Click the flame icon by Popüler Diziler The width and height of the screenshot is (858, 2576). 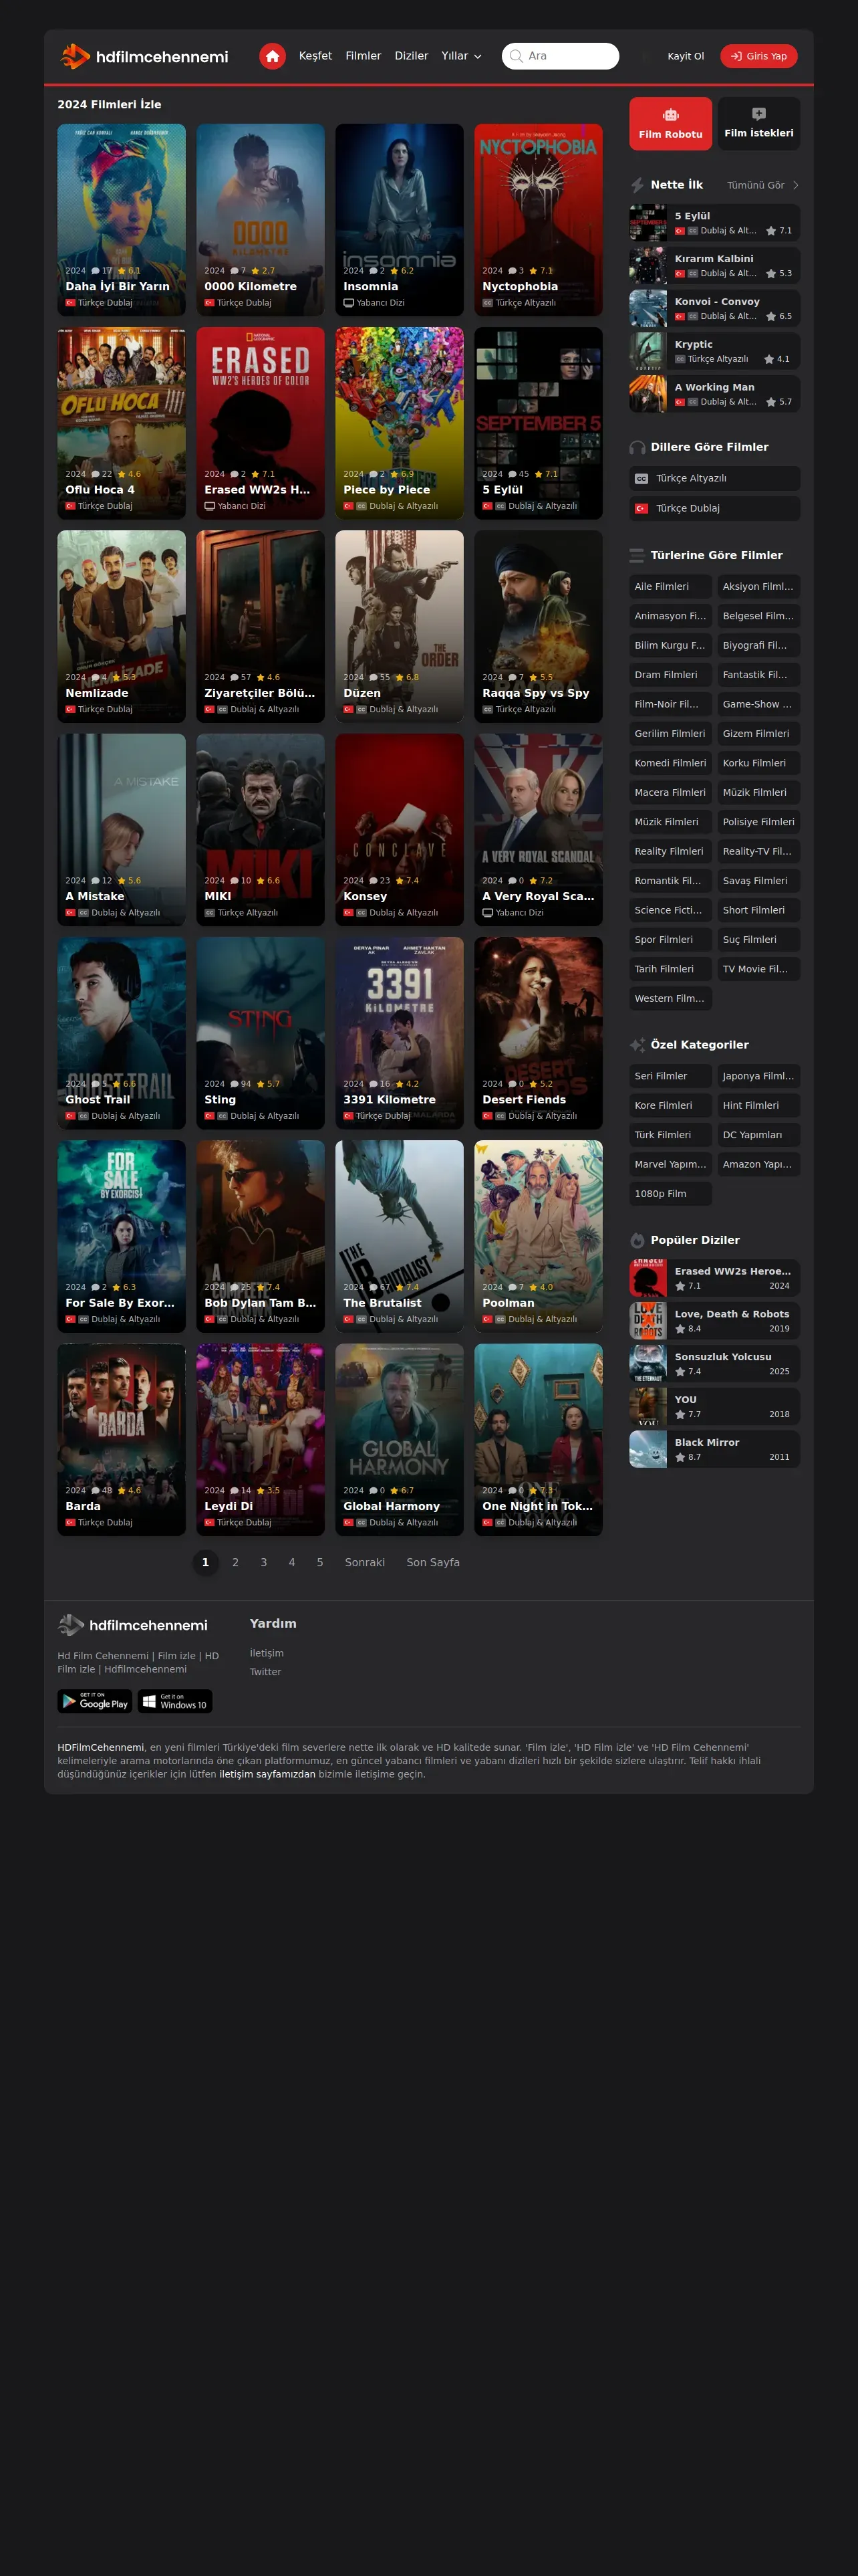(x=637, y=1240)
